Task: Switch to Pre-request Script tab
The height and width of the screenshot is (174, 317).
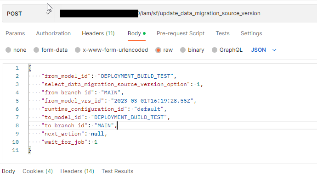Action: click(181, 33)
